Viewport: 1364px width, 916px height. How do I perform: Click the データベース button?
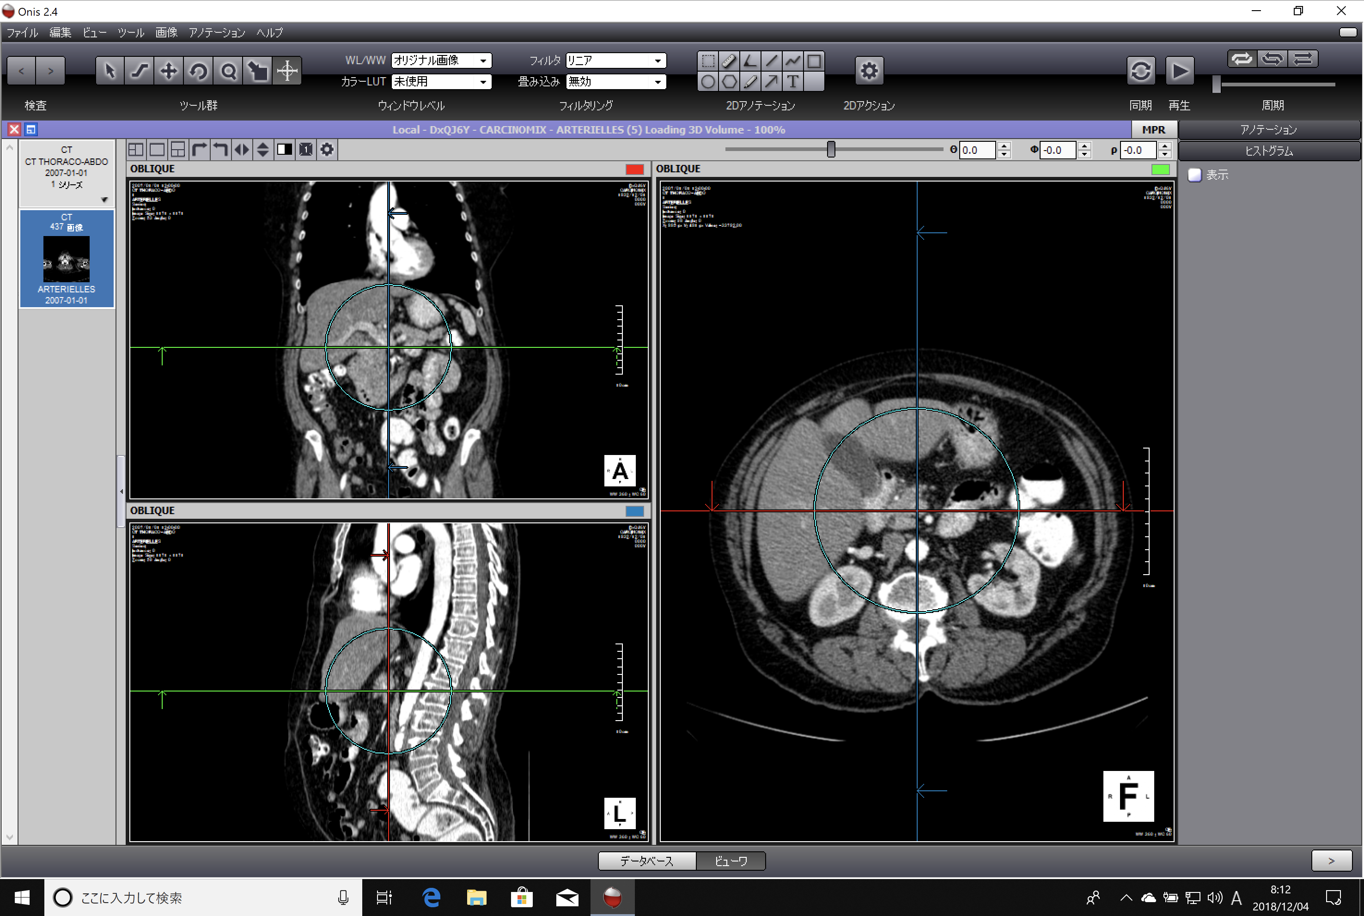[x=646, y=861]
